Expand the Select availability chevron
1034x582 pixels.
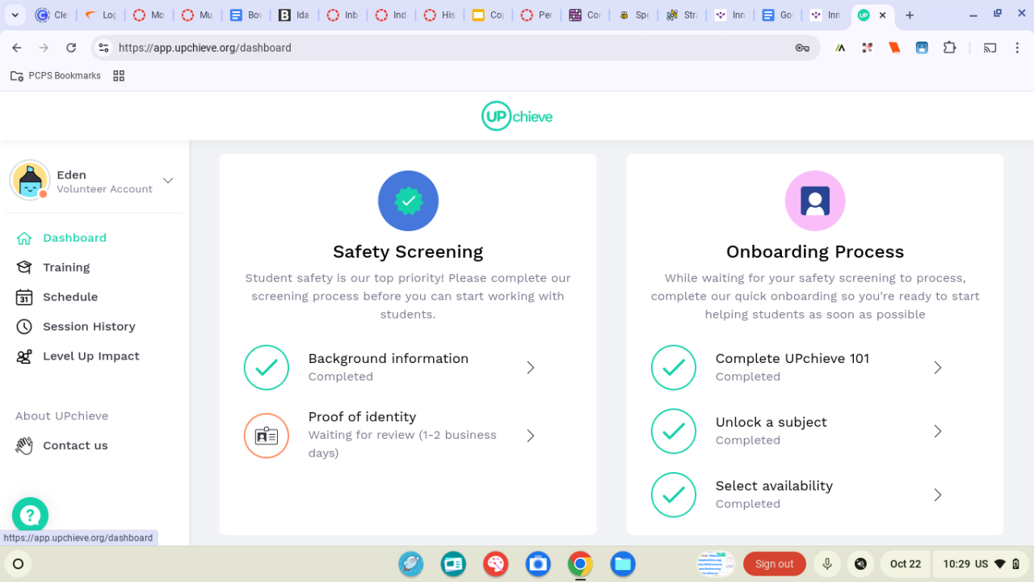[938, 495]
